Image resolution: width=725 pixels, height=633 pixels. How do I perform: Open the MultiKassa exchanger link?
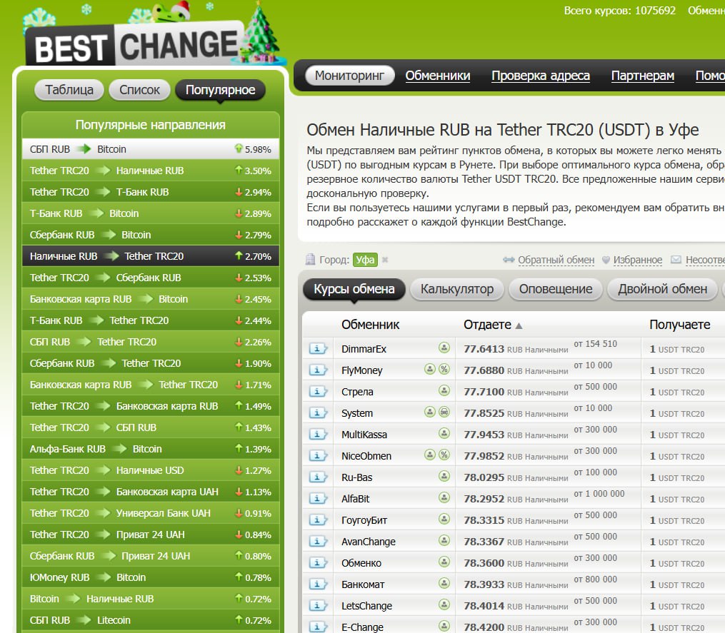coord(363,435)
